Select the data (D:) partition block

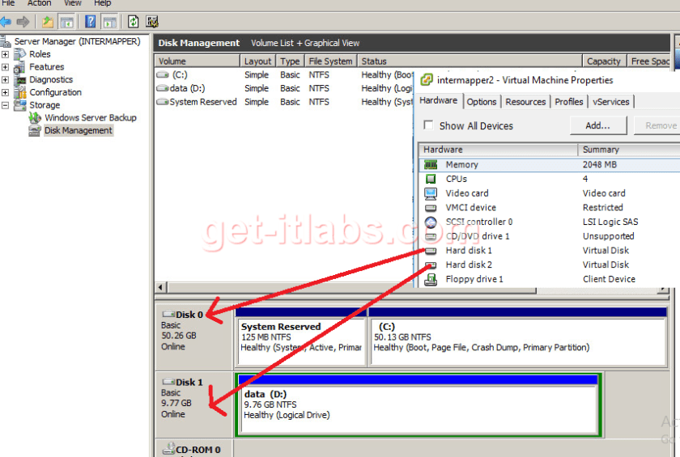tap(417, 403)
